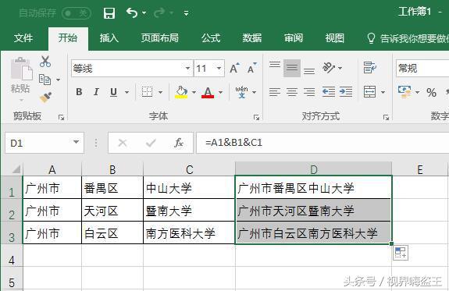Toggle Bold formatting
Image resolution: width=449 pixels, height=291 pixels.
(79, 92)
